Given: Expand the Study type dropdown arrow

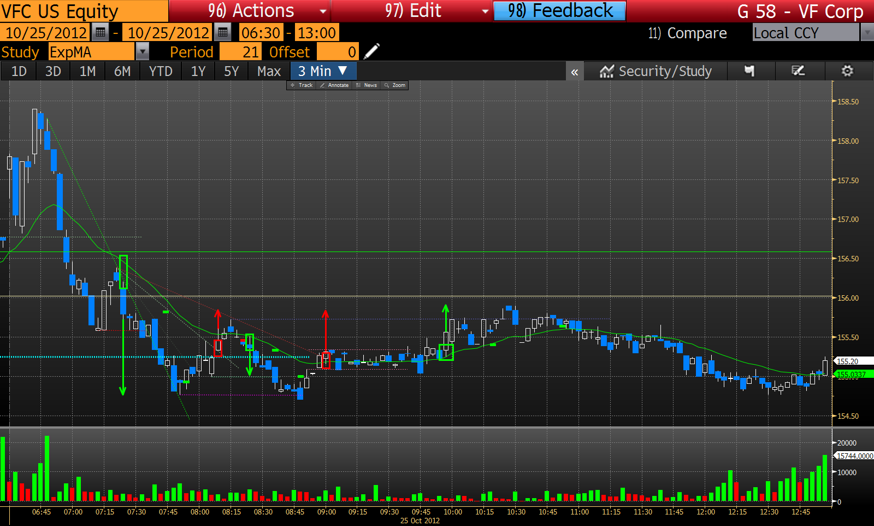Looking at the screenshot, I should (x=143, y=52).
